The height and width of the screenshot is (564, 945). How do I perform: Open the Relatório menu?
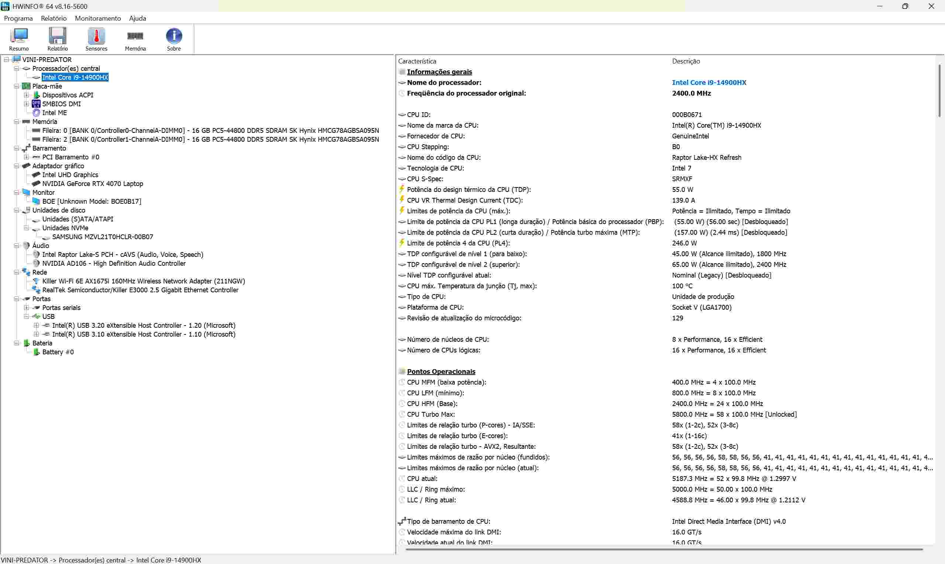pyautogui.click(x=54, y=18)
